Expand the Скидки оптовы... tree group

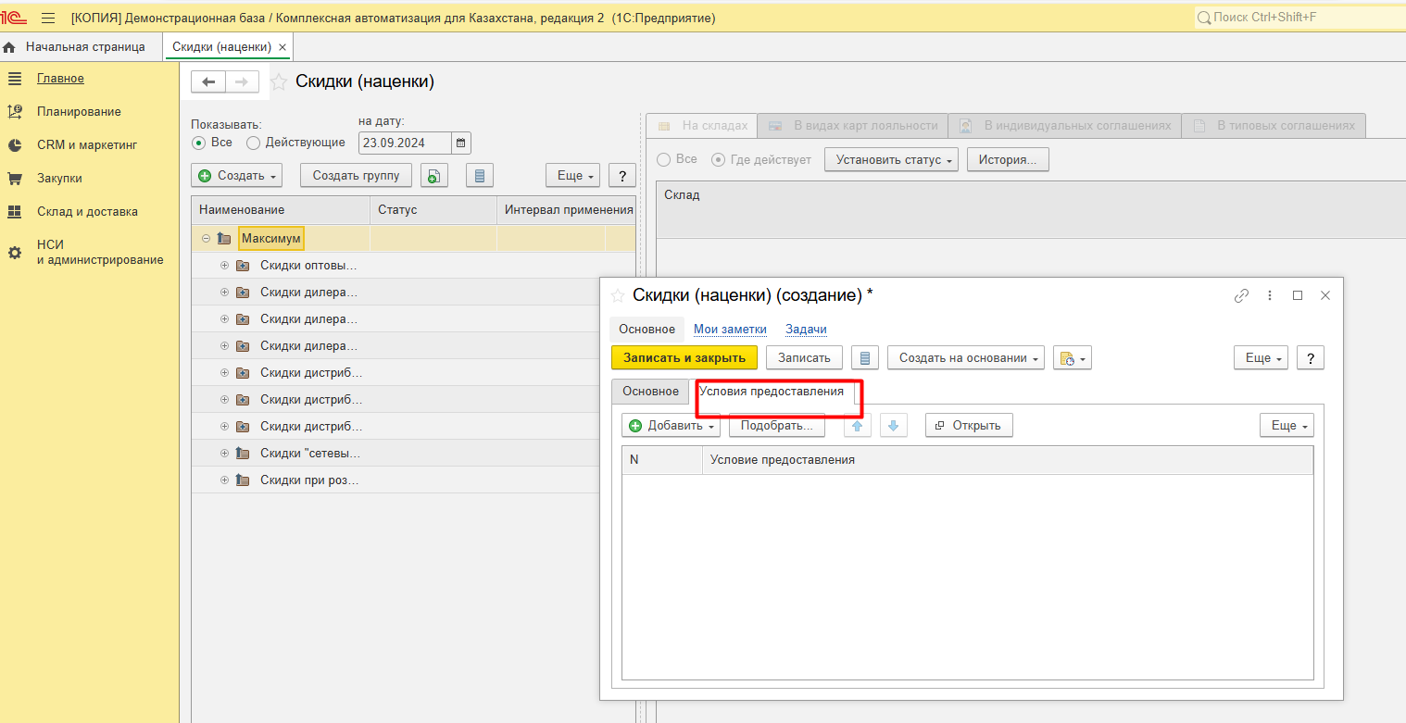click(224, 266)
